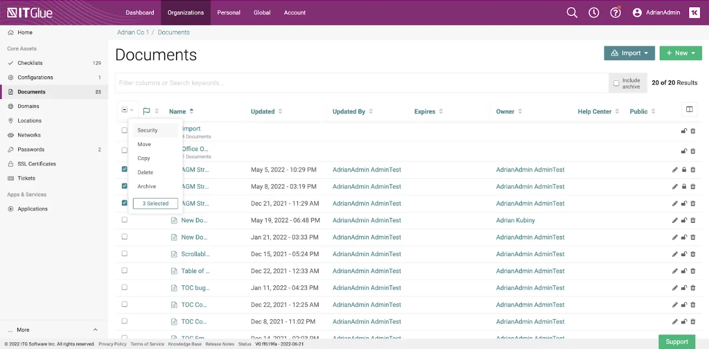Screen dimensions: 709x349
Task: Open Passwords in the sidebar
Action: (31, 149)
